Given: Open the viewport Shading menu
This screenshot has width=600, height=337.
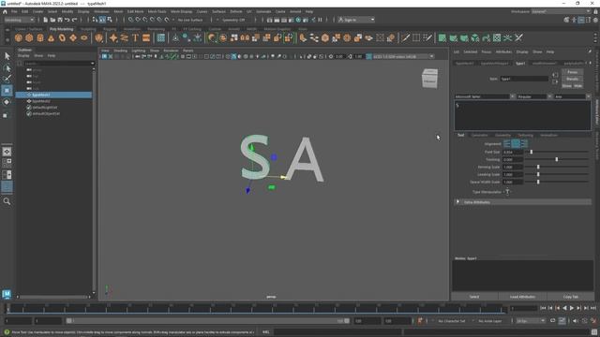Looking at the screenshot, I should (x=120, y=51).
